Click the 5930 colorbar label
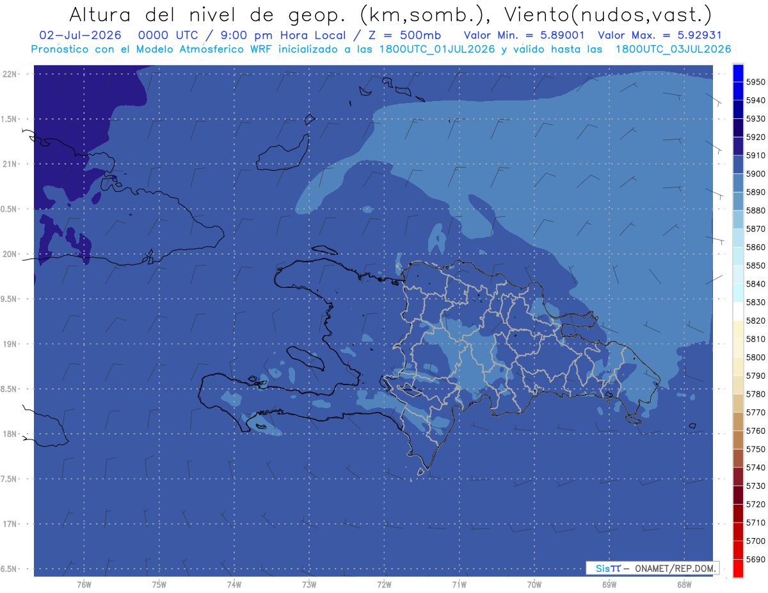768x593 pixels. pos(756,119)
